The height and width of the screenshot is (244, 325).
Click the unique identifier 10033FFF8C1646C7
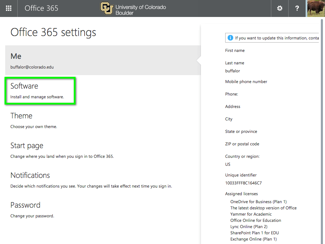243,183
